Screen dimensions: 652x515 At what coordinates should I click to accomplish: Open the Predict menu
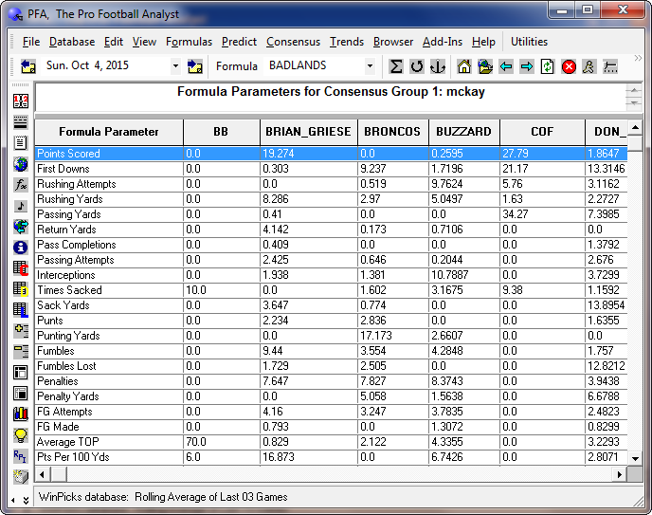tap(239, 42)
